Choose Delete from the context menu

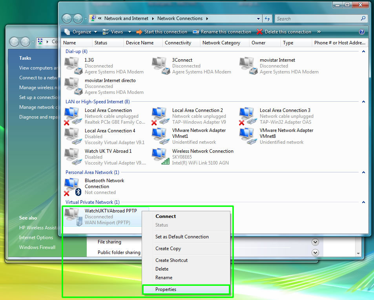point(186,269)
